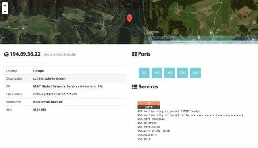Click the IP address heading 194.69.36.22

point(25,54)
